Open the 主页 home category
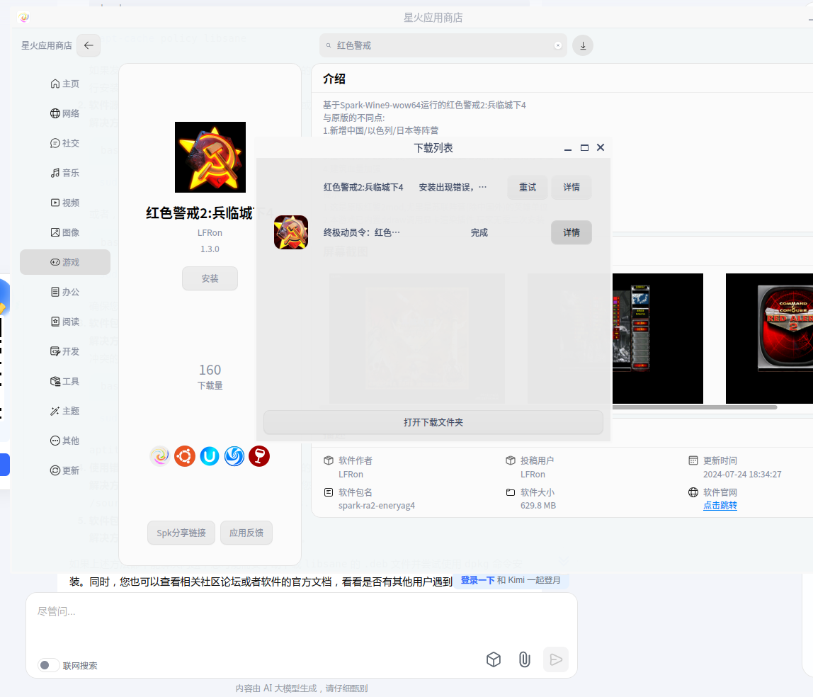This screenshot has width=813, height=697. pyautogui.click(x=65, y=84)
